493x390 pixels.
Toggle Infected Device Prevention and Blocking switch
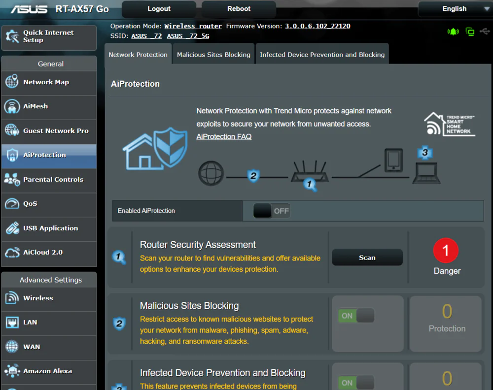click(356, 383)
